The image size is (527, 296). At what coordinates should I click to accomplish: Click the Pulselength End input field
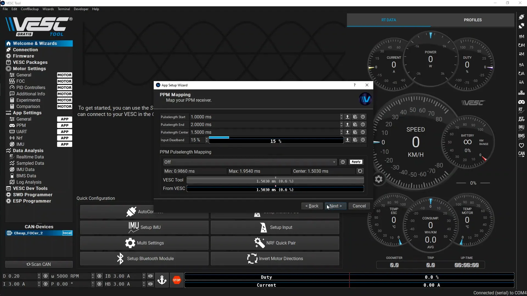(x=263, y=124)
